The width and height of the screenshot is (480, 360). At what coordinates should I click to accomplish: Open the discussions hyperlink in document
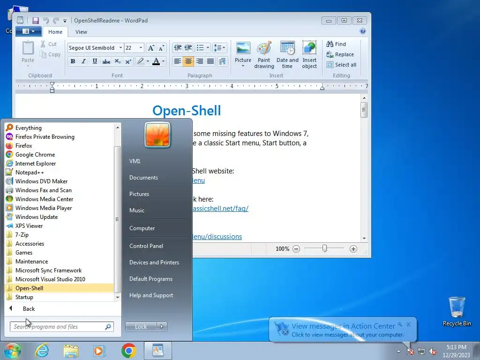[x=217, y=237]
